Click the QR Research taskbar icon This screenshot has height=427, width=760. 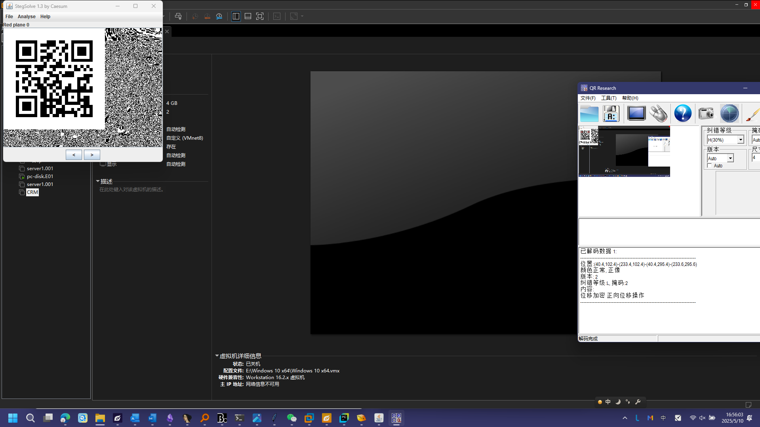(x=396, y=418)
